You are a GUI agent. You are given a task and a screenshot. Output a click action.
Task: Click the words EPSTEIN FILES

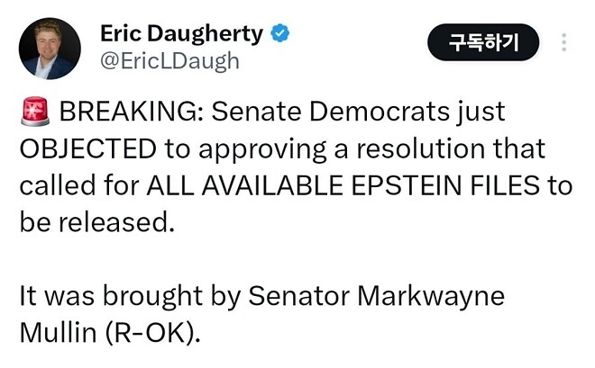[x=445, y=185]
